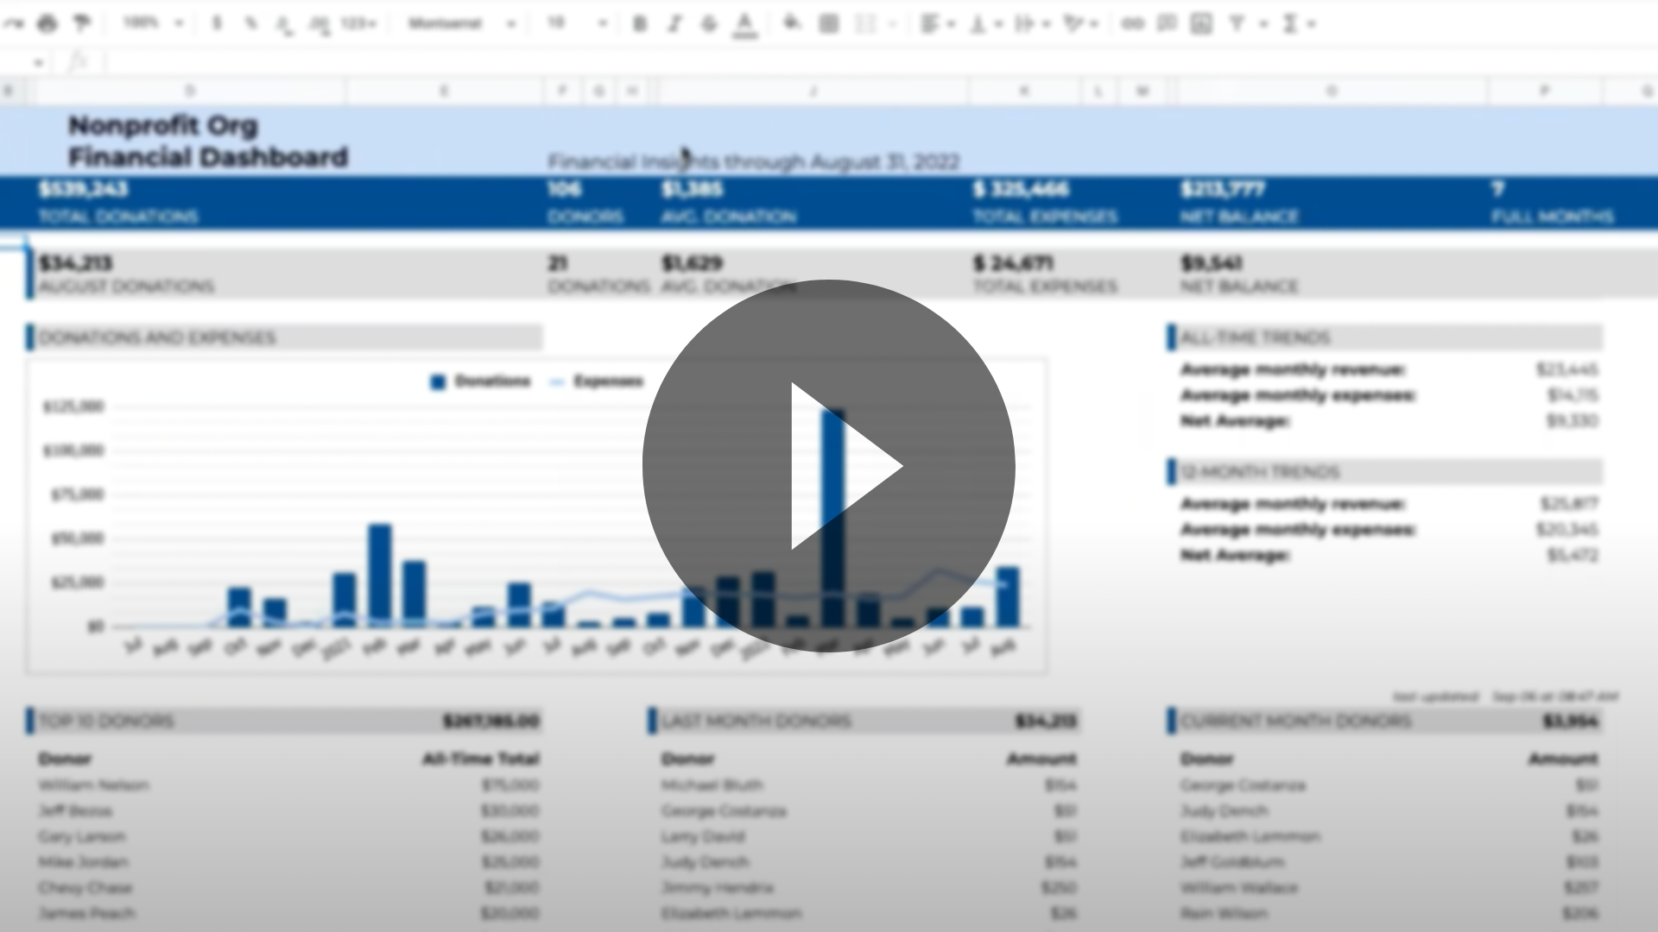Click Format as percent button
The height and width of the screenshot is (932, 1658).
pyautogui.click(x=250, y=23)
